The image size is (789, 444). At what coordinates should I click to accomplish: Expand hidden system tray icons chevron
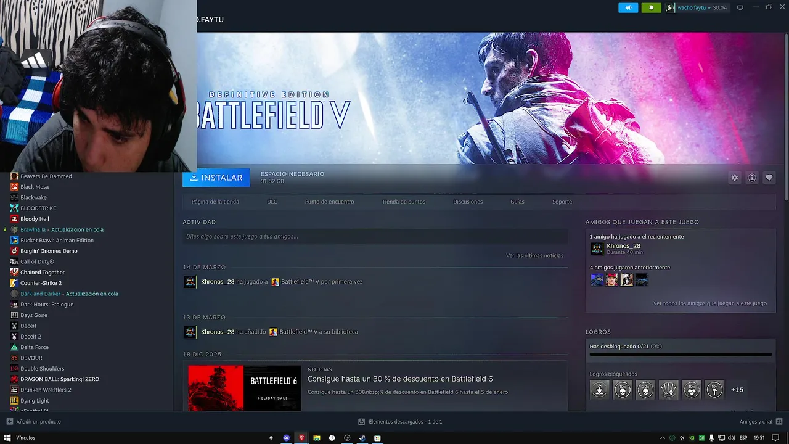[x=663, y=438]
